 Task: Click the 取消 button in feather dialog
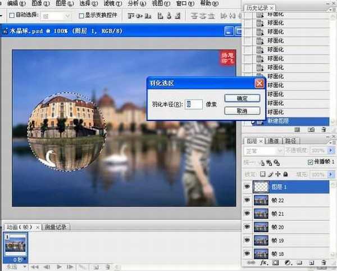tap(242, 111)
